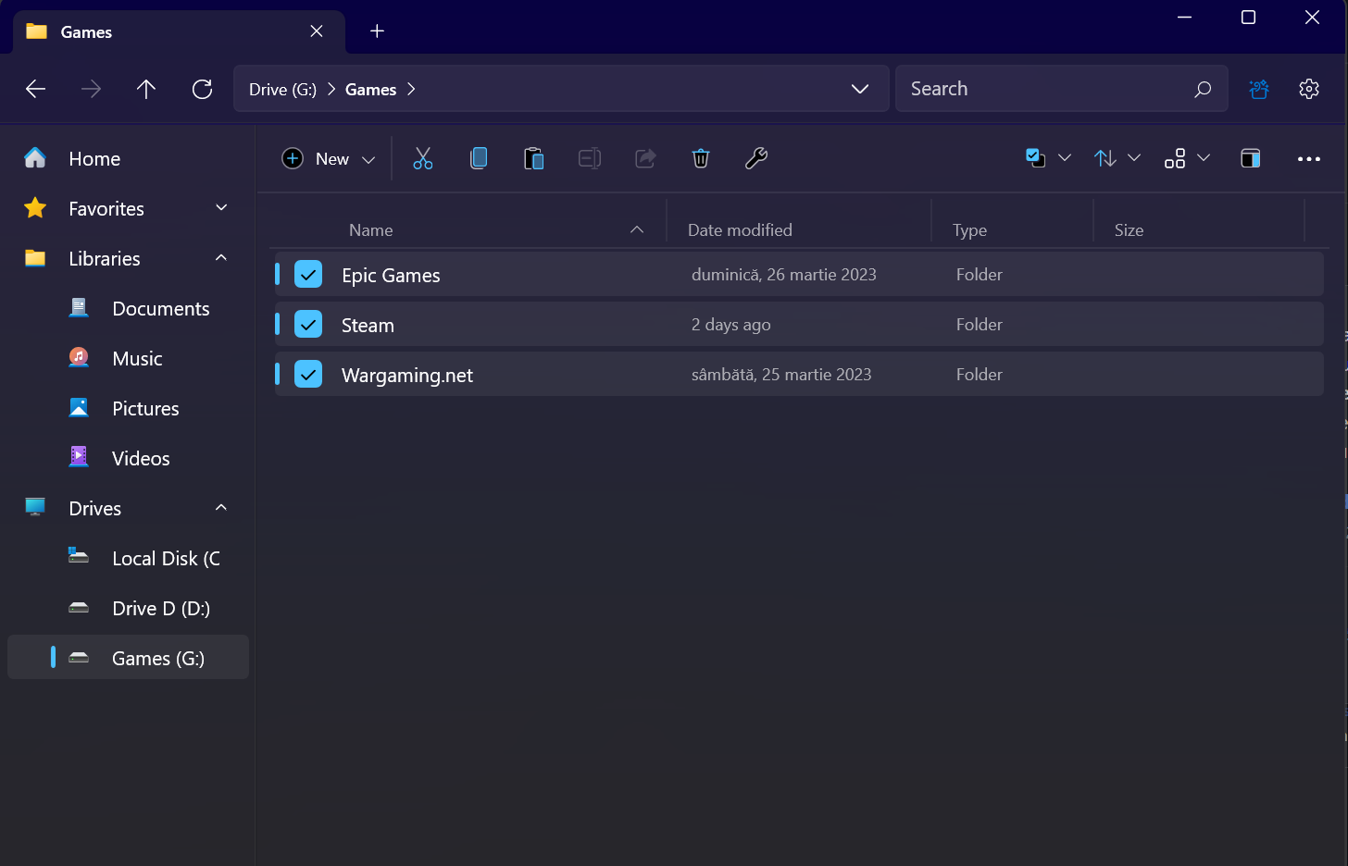Viewport: 1348px width, 866px height.
Task: Click the Rename icon in toolbar
Action: tap(590, 158)
